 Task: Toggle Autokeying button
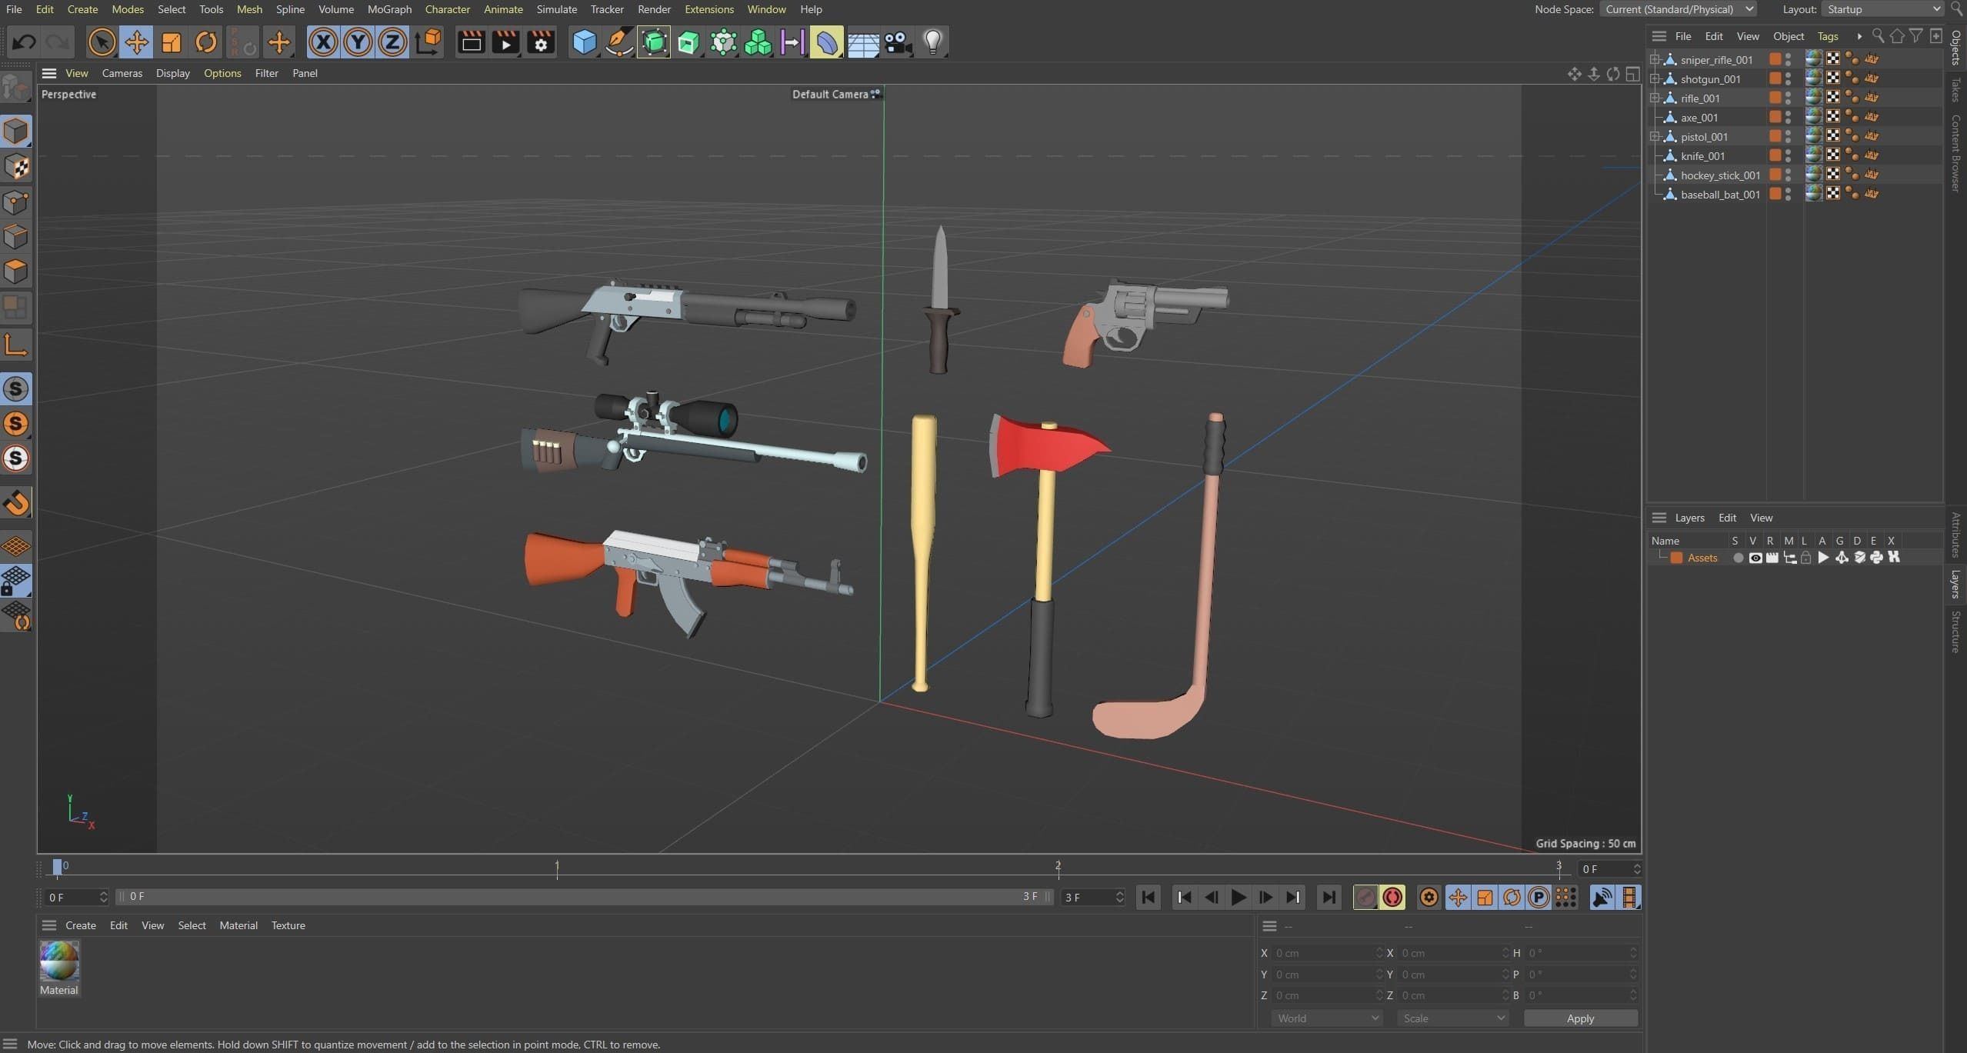[1392, 897]
